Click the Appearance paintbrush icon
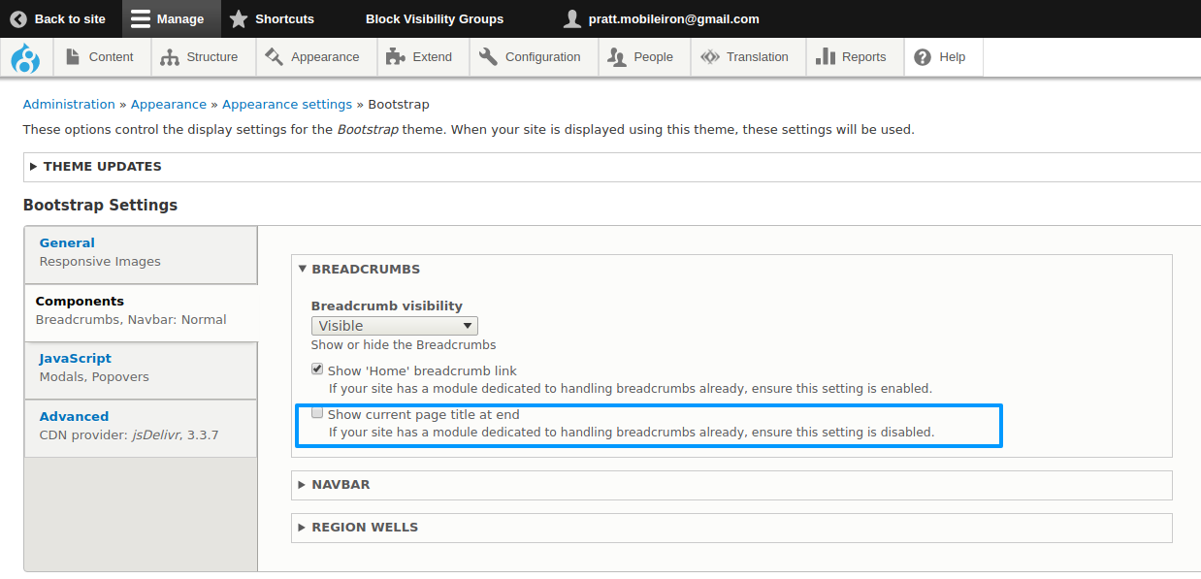 coord(275,57)
